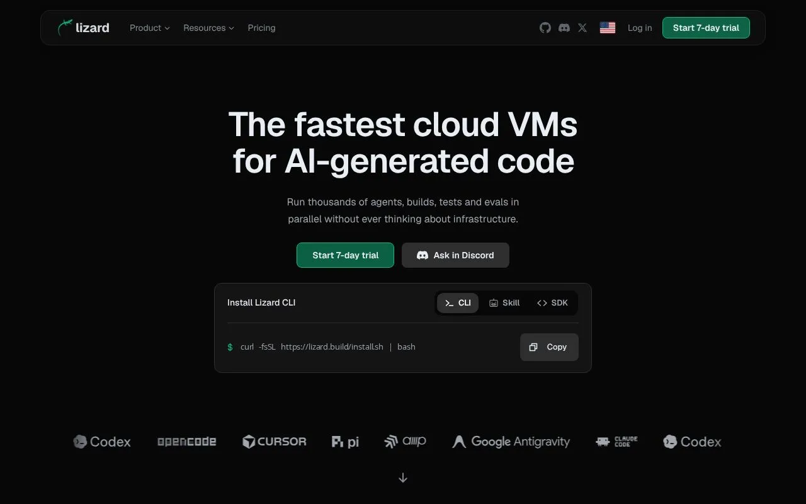Click the curl install command text
Viewport: 806px width, 504px height.
[328, 347]
